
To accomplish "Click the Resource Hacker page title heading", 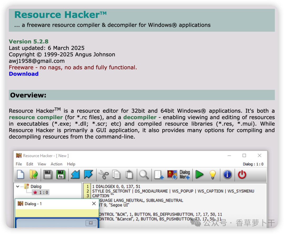I will [x=60, y=15].
